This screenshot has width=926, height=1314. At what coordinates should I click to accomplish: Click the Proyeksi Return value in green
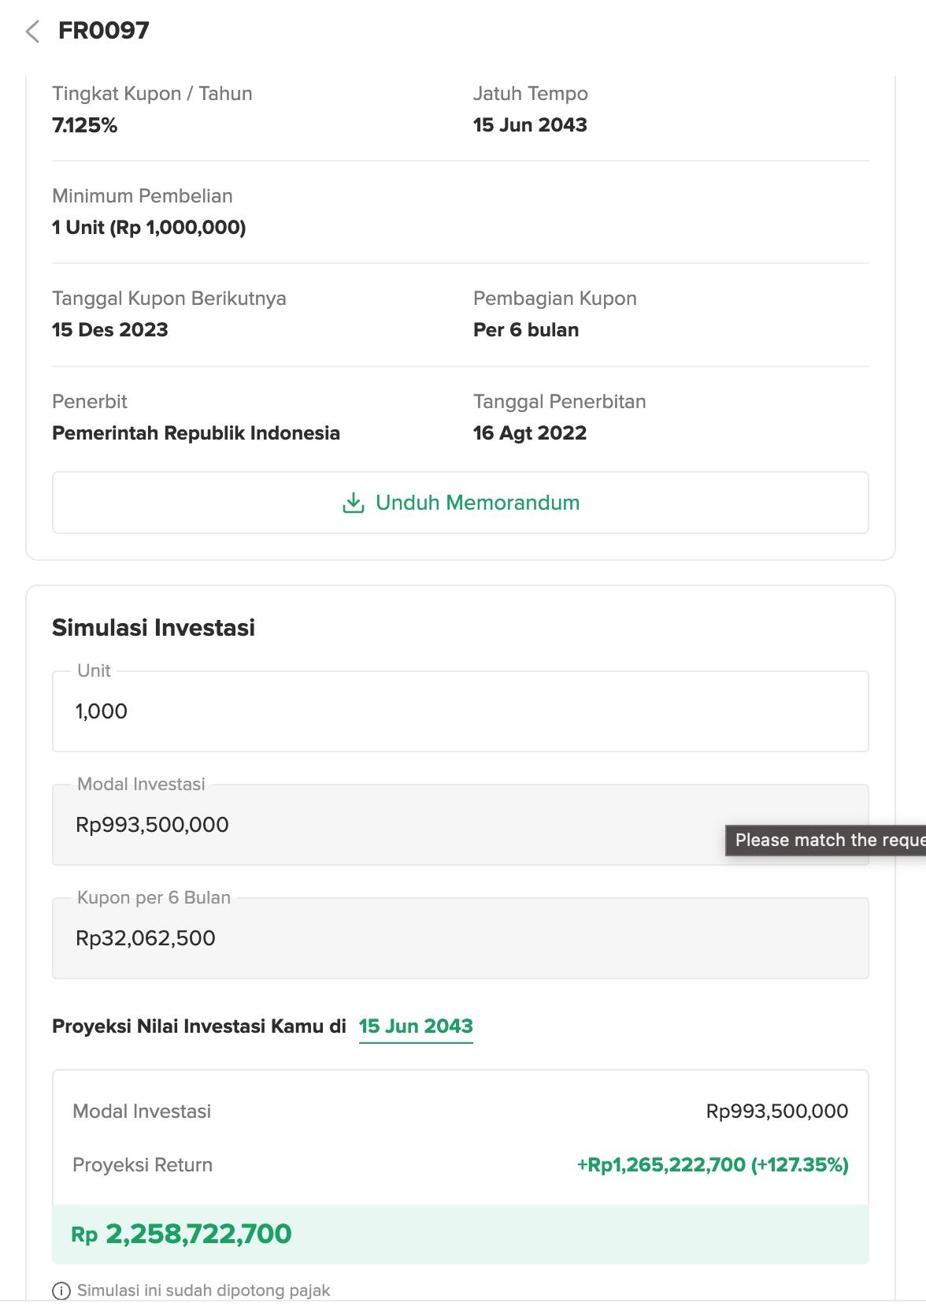(x=713, y=1164)
